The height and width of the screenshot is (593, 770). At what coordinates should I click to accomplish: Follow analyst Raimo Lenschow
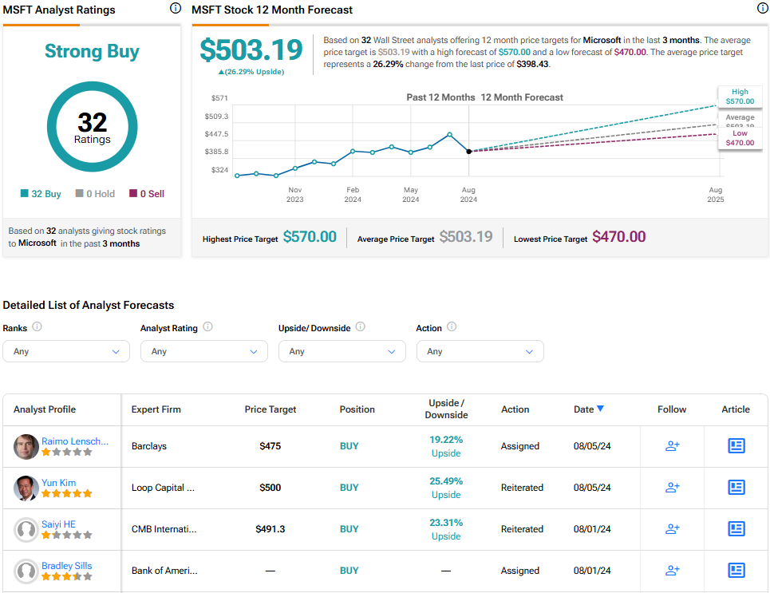(x=672, y=446)
